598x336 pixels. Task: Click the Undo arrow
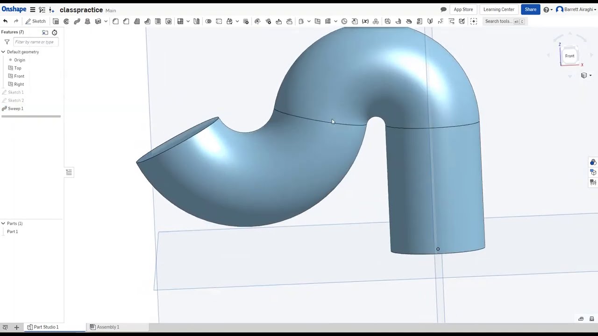(x=5, y=21)
